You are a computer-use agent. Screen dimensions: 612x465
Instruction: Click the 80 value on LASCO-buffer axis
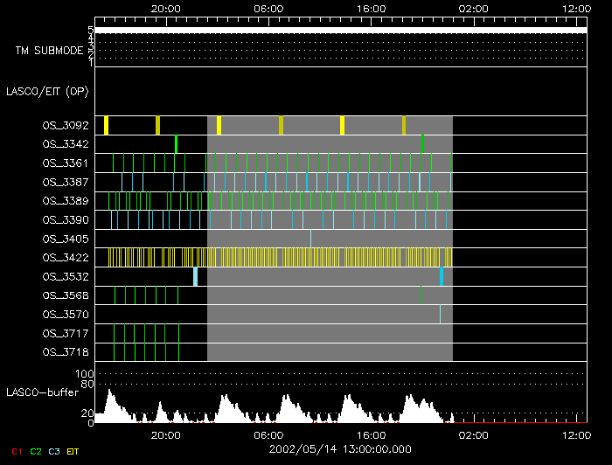[x=87, y=385]
